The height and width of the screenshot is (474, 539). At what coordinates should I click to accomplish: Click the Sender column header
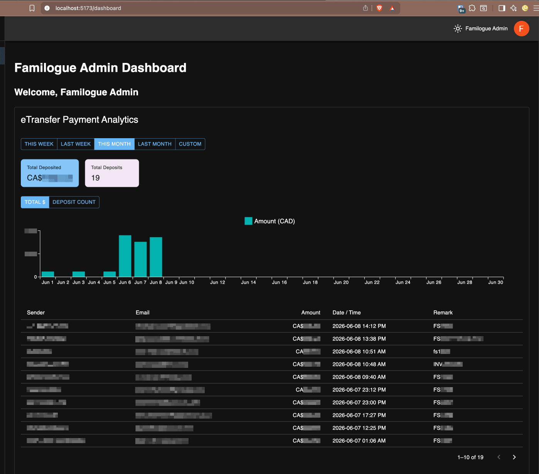point(36,313)
